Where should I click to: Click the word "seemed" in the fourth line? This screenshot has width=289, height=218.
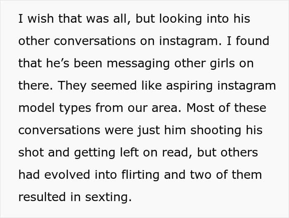coord(114,86)
